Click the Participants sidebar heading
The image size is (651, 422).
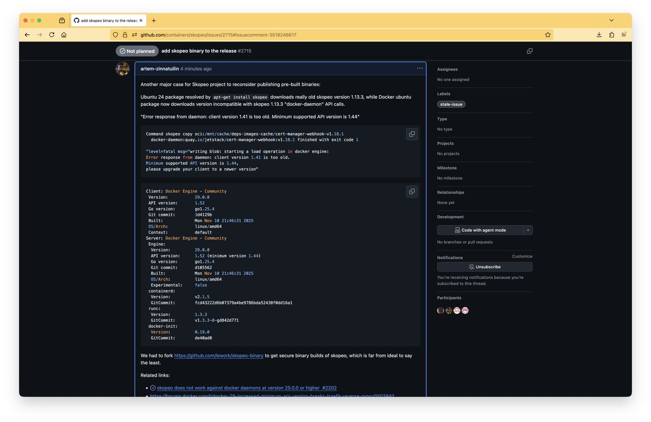(x=449, y=298)
